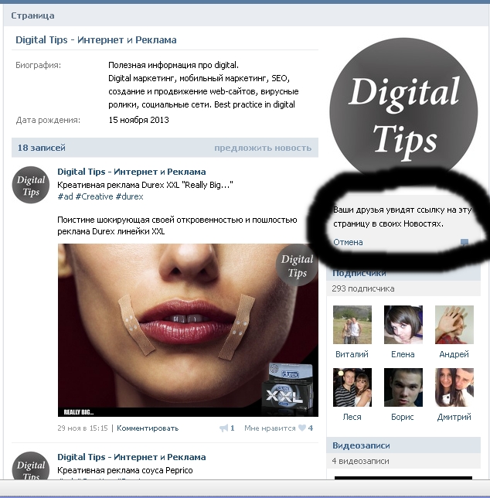Open the large Digital Tips page logo

[x=403, y=108]
